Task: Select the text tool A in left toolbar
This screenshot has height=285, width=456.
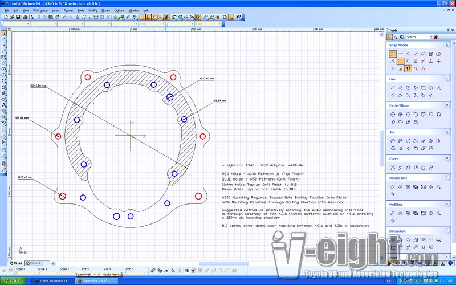Action: point(4,105)
